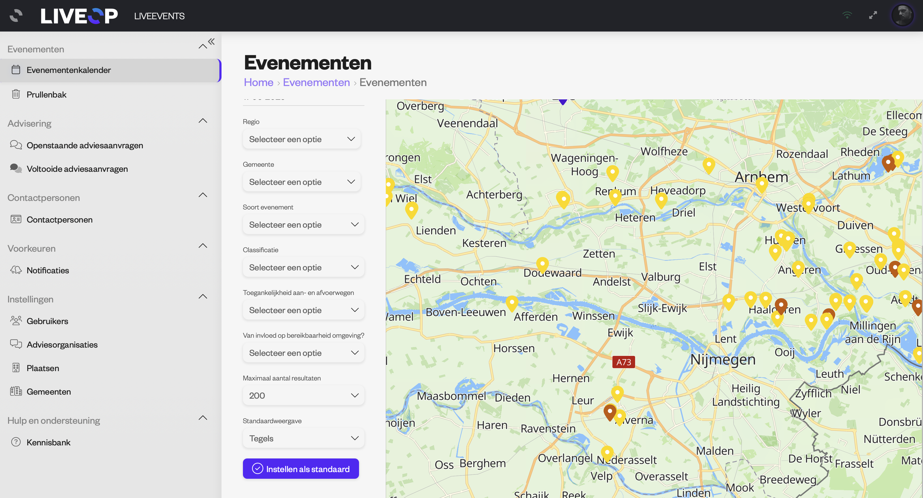Open the Regio dropdown
Screen dimensions: 923x498
(302, 139)
